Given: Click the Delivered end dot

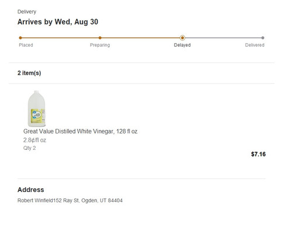Looking at the screenshot, I should click(263, 38).
